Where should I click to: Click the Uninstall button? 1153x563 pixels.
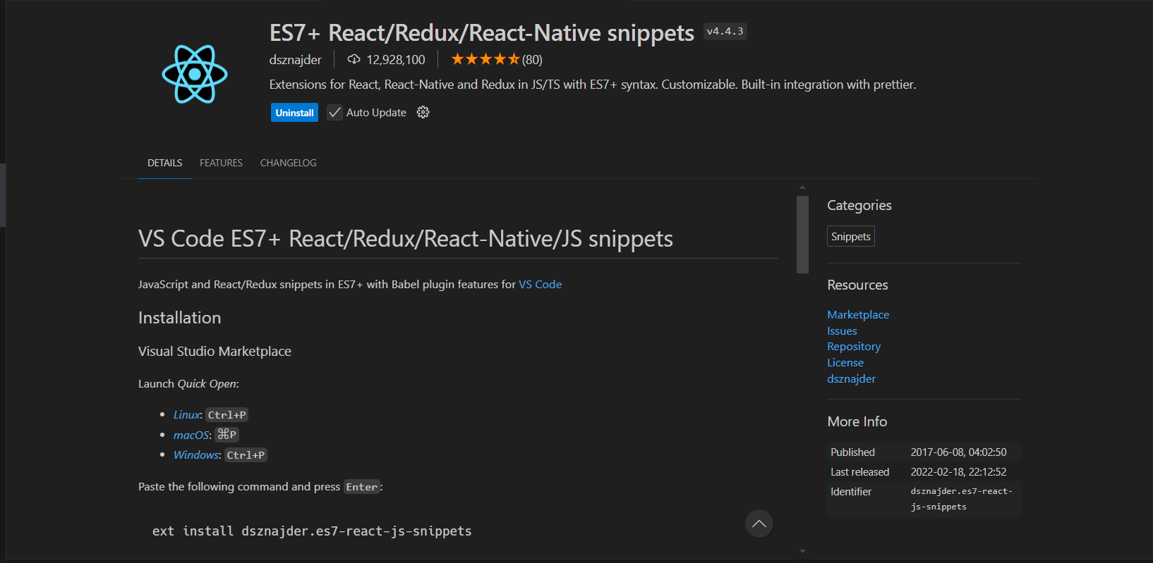[294, 113]
